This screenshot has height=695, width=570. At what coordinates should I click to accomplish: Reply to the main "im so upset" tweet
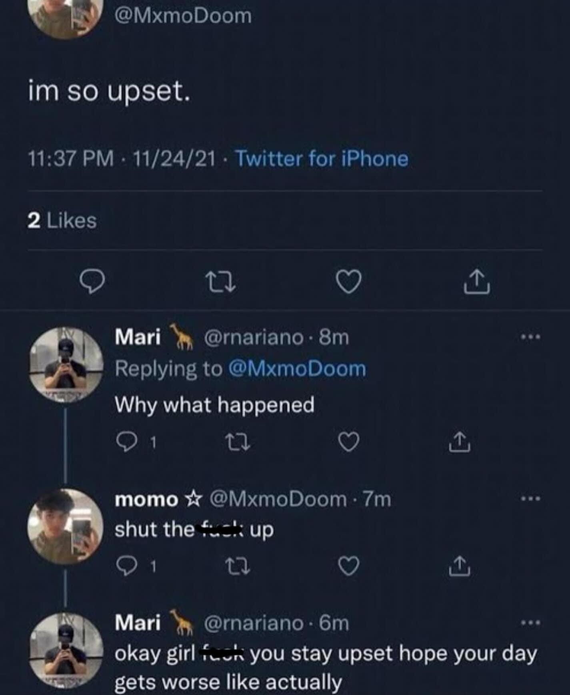point(93,281)
